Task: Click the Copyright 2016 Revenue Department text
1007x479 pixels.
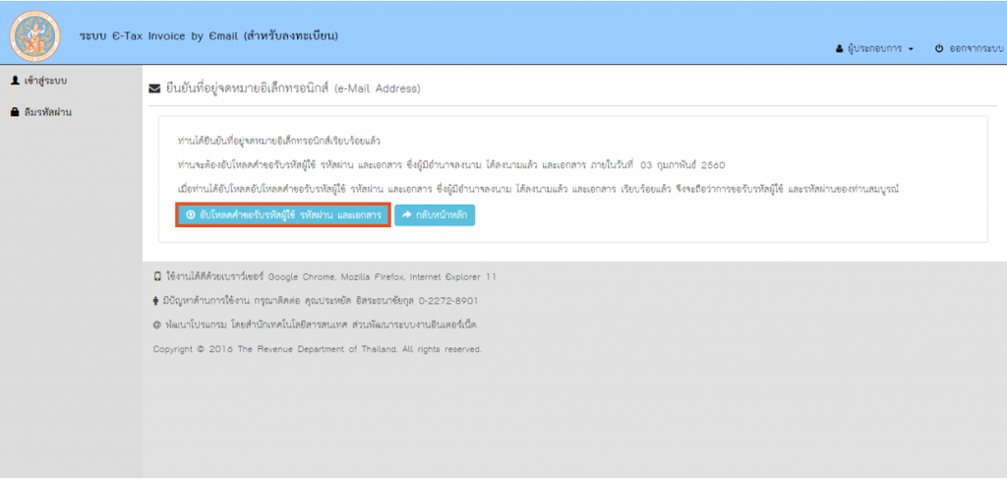Action: (x=318, y=349)
